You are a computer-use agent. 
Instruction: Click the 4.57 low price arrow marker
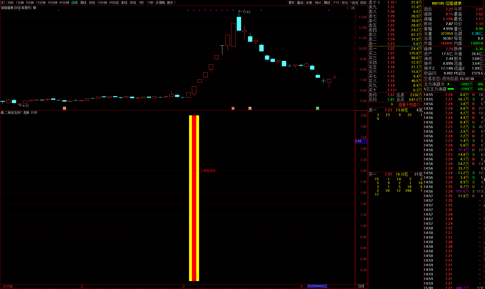click(24, 106)
